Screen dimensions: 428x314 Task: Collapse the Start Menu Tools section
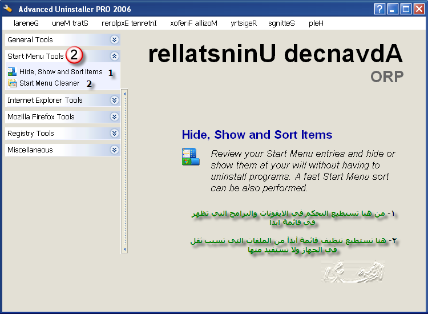point(114,57)
